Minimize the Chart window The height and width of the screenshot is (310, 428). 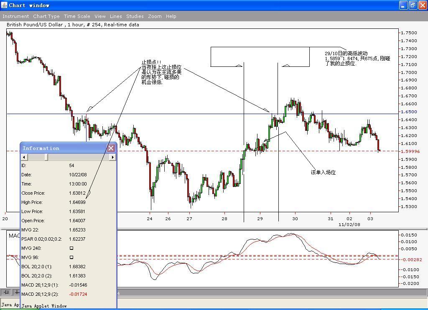(403, 5)
